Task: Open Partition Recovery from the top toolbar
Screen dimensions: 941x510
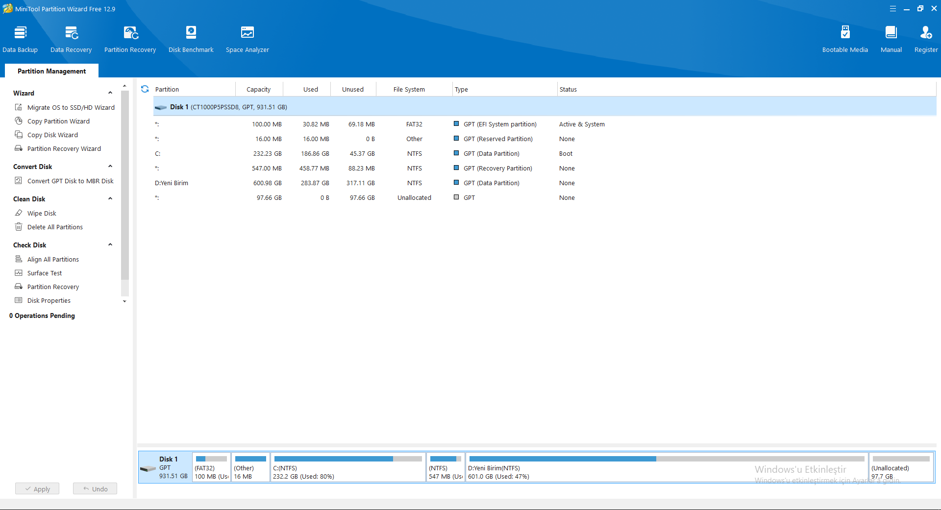Action: (x=130, y=39)
